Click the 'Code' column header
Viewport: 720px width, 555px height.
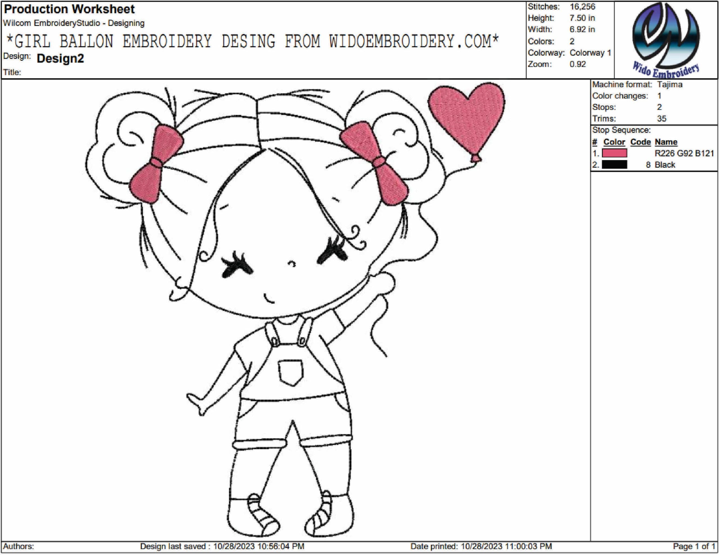pyautogui.click(x=641, y=142)
